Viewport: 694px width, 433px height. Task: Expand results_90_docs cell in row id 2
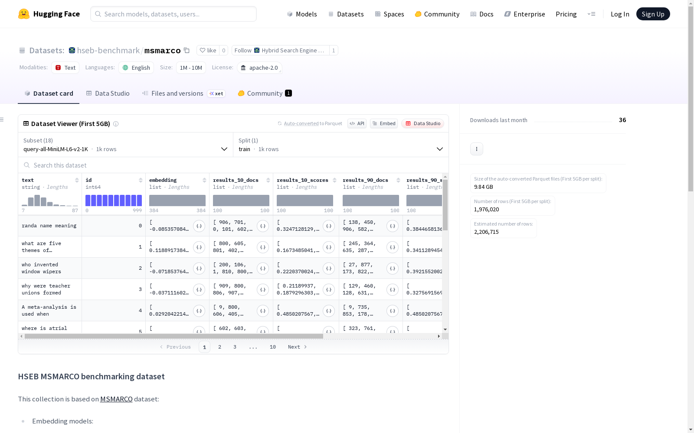[x=393, y=268]
